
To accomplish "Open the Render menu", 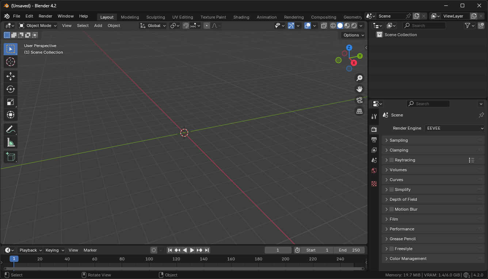I will [45, 16].
